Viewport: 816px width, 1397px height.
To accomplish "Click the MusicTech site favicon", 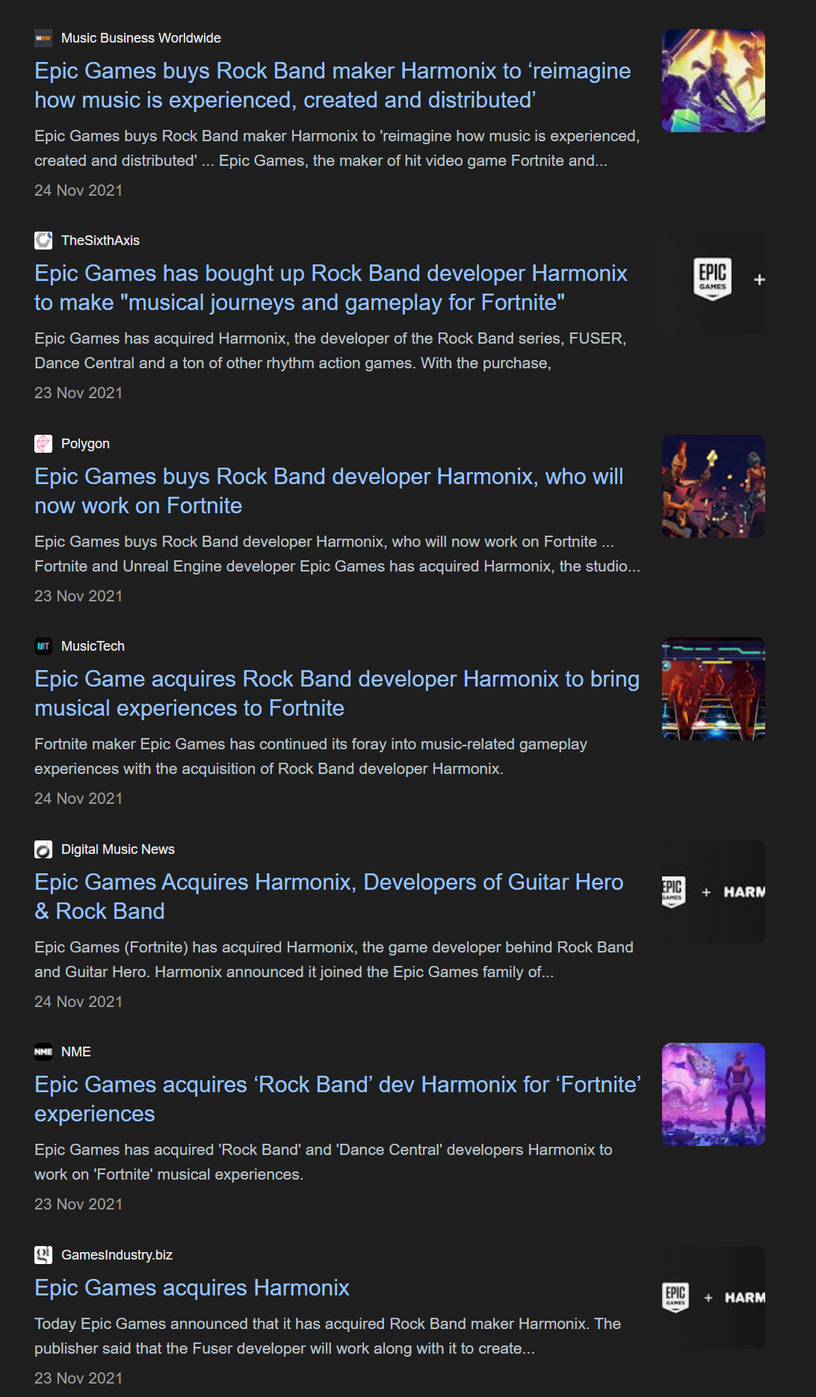I will [x=43, y=646].
